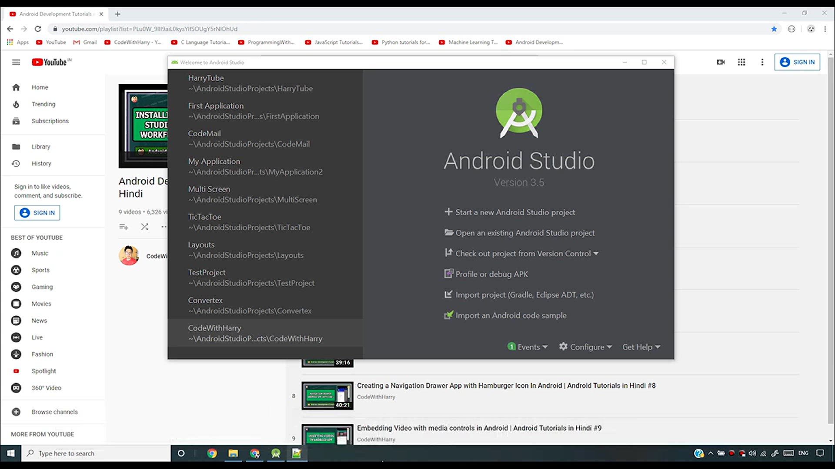835x469 pixels.
Task: Click the Sports icon in sidebar
Action: tap(16, 270)
